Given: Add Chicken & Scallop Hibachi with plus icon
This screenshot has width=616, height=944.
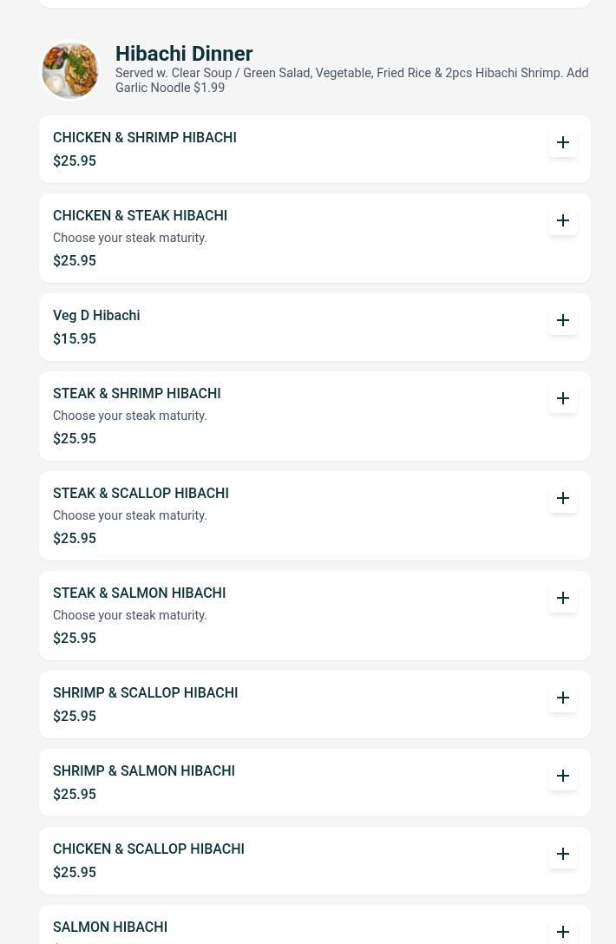Looking at the screenshot, I should (563, 855).
